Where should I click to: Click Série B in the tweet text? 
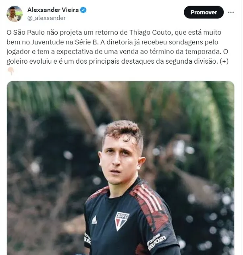(x=87, y=42)
